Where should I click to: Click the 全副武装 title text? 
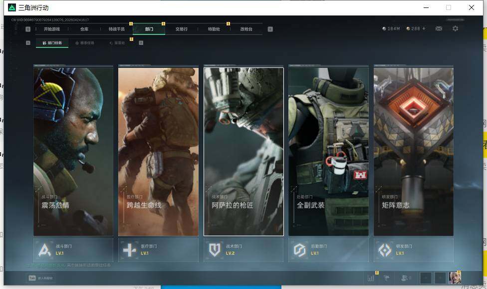pos(310,205)
